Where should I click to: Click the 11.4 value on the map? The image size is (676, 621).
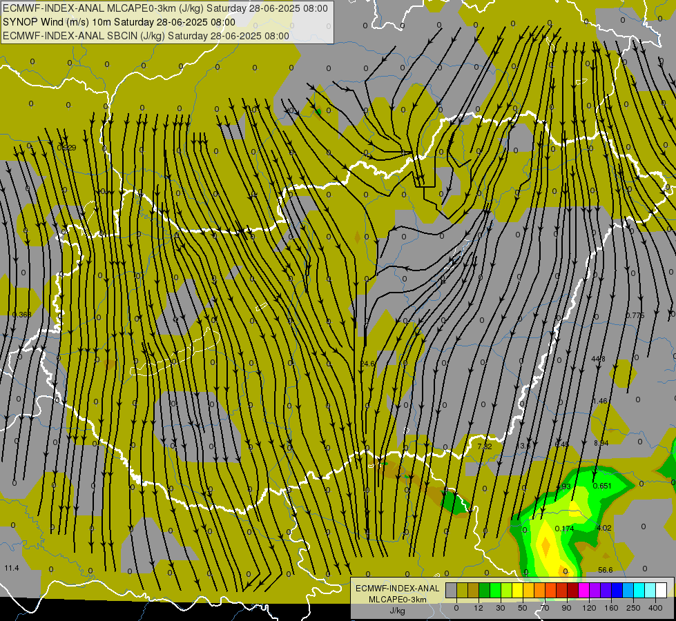tap(12, 568)
